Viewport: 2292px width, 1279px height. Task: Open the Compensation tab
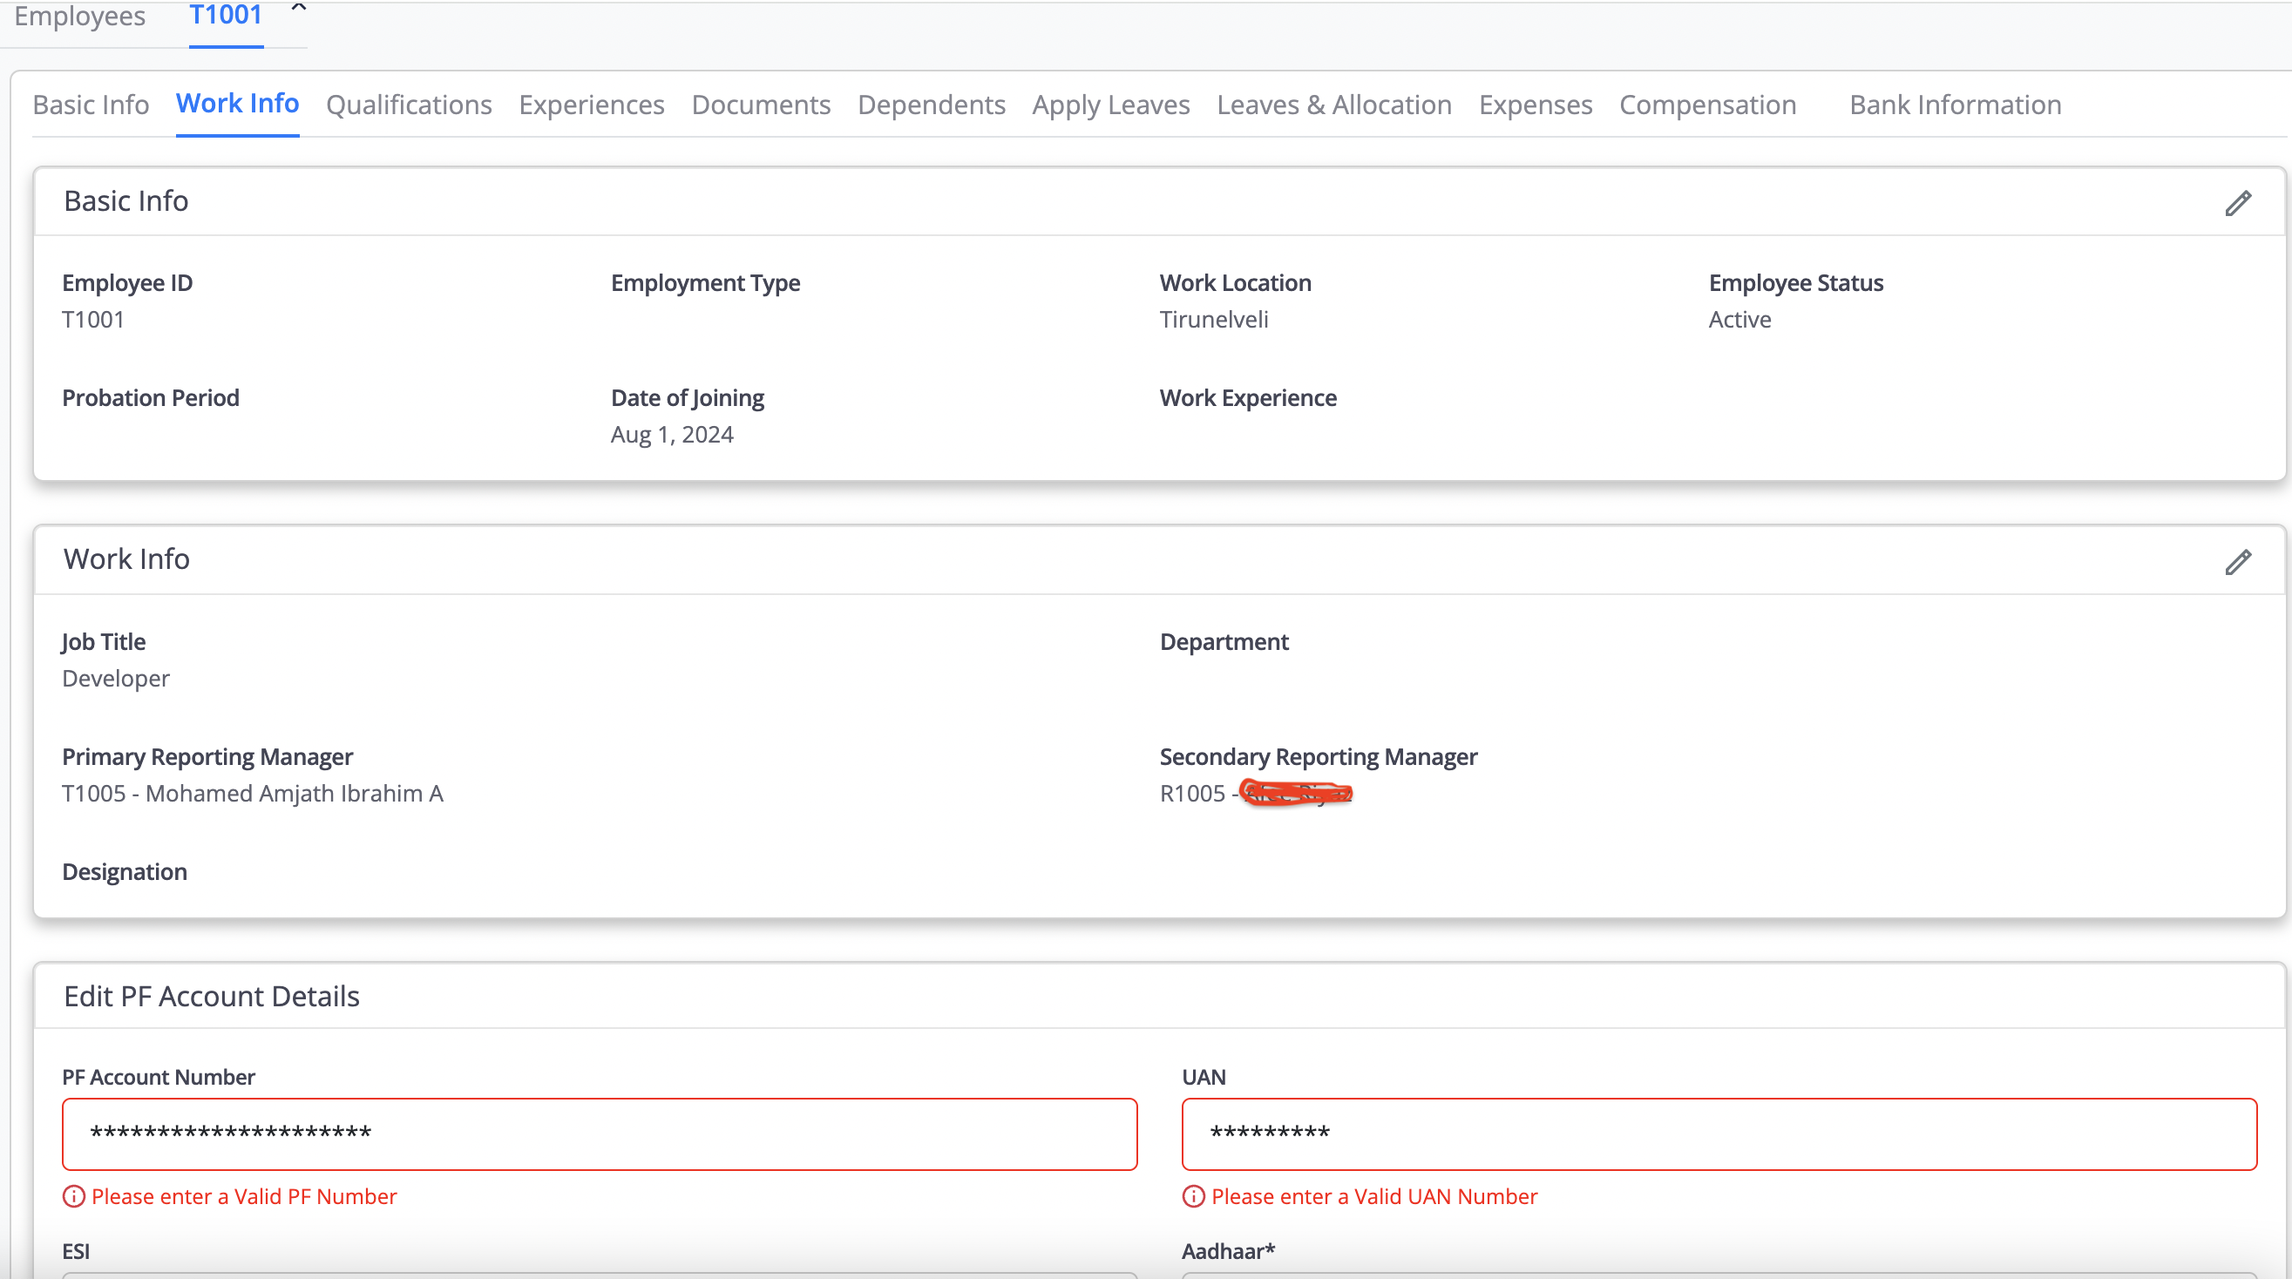(1706, 105)
